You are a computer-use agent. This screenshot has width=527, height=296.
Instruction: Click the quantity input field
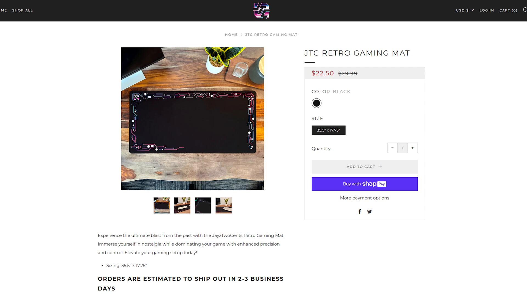pos(403,148)
